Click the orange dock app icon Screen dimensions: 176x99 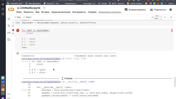pyautogui.click(x=3, y=89)
